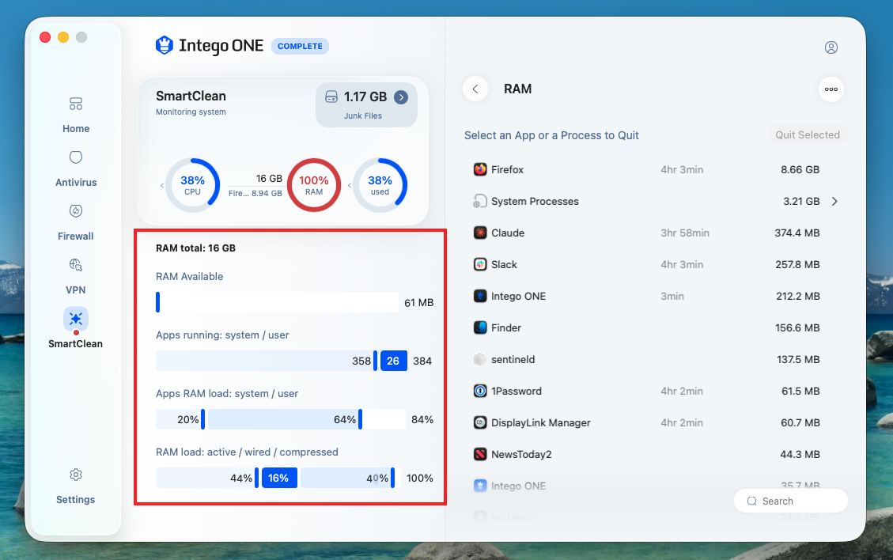The image size is (893, 560).
Task: Click the NewsToday2 app icon
Action: click(x=480, y=454)
